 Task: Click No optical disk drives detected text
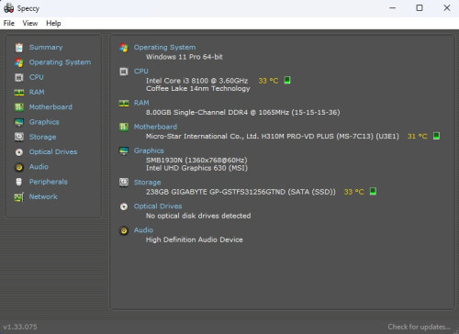pos(198,216)
